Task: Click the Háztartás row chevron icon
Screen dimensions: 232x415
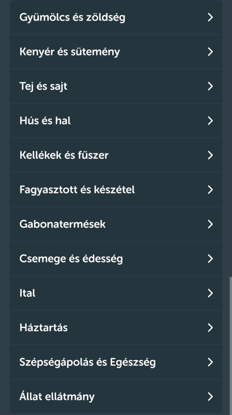Action: pos(210,328)
